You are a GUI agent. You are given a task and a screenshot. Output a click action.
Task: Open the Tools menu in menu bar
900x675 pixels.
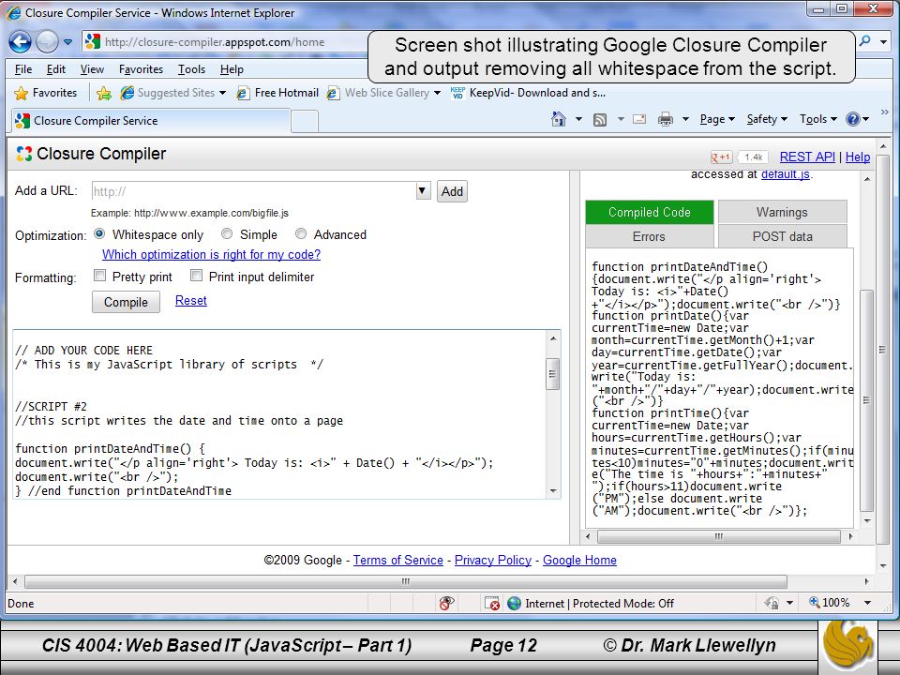point(191,69)
